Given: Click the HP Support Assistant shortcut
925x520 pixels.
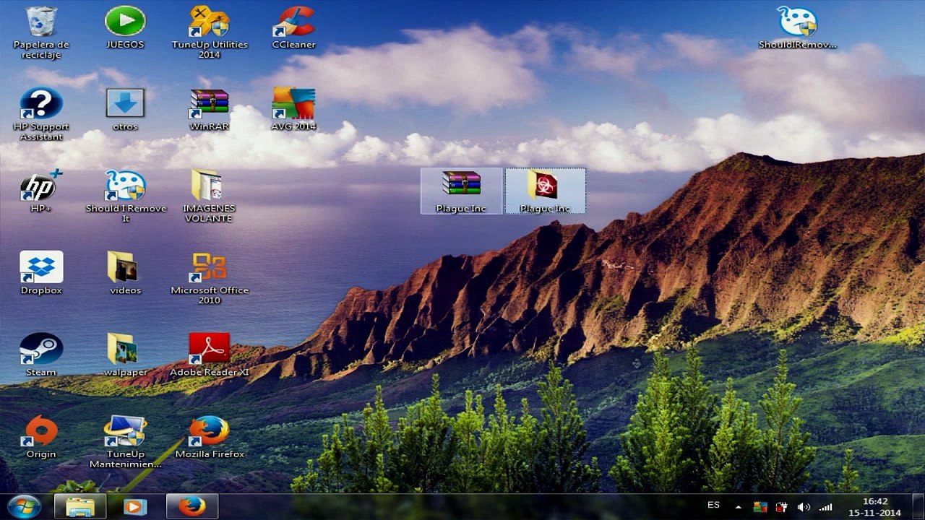Looking at the screenshot, I should pyautogui.click(x=41, y=114).
